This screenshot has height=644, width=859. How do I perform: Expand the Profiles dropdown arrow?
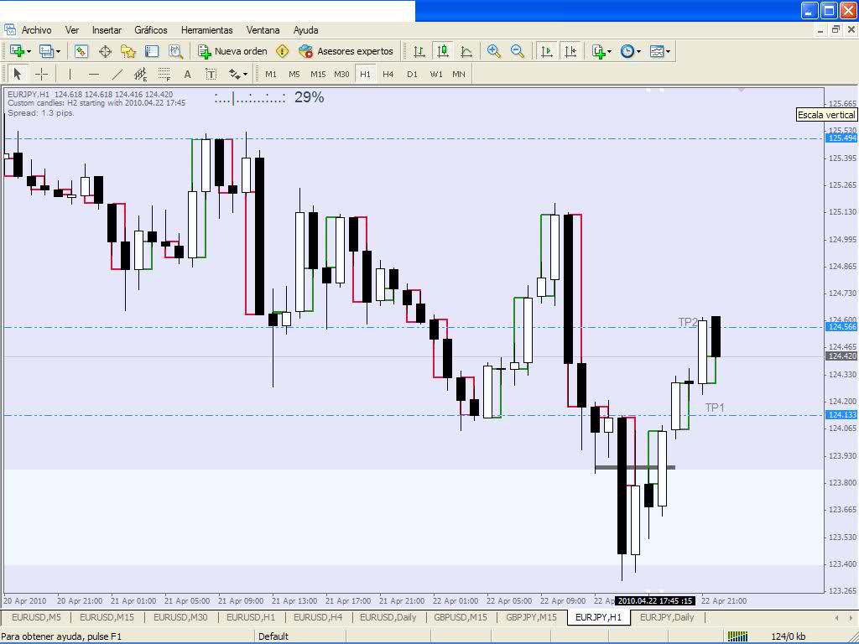tap(59, 52)
